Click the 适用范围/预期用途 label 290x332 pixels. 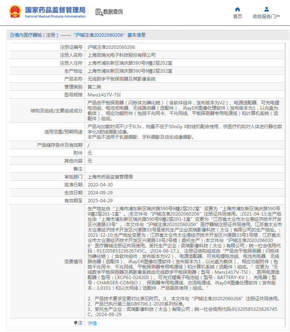pos(63,132)
